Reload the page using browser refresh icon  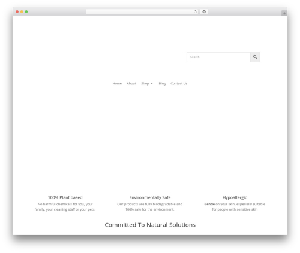pos(195,11)
